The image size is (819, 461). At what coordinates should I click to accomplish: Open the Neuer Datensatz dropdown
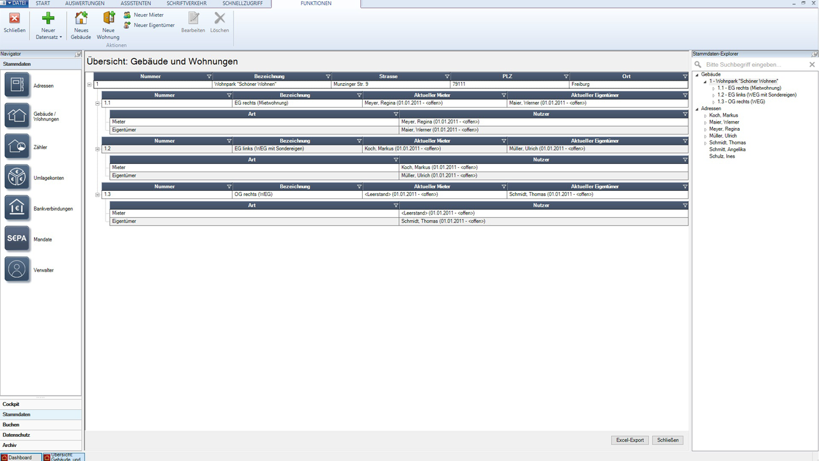point(49,37)
